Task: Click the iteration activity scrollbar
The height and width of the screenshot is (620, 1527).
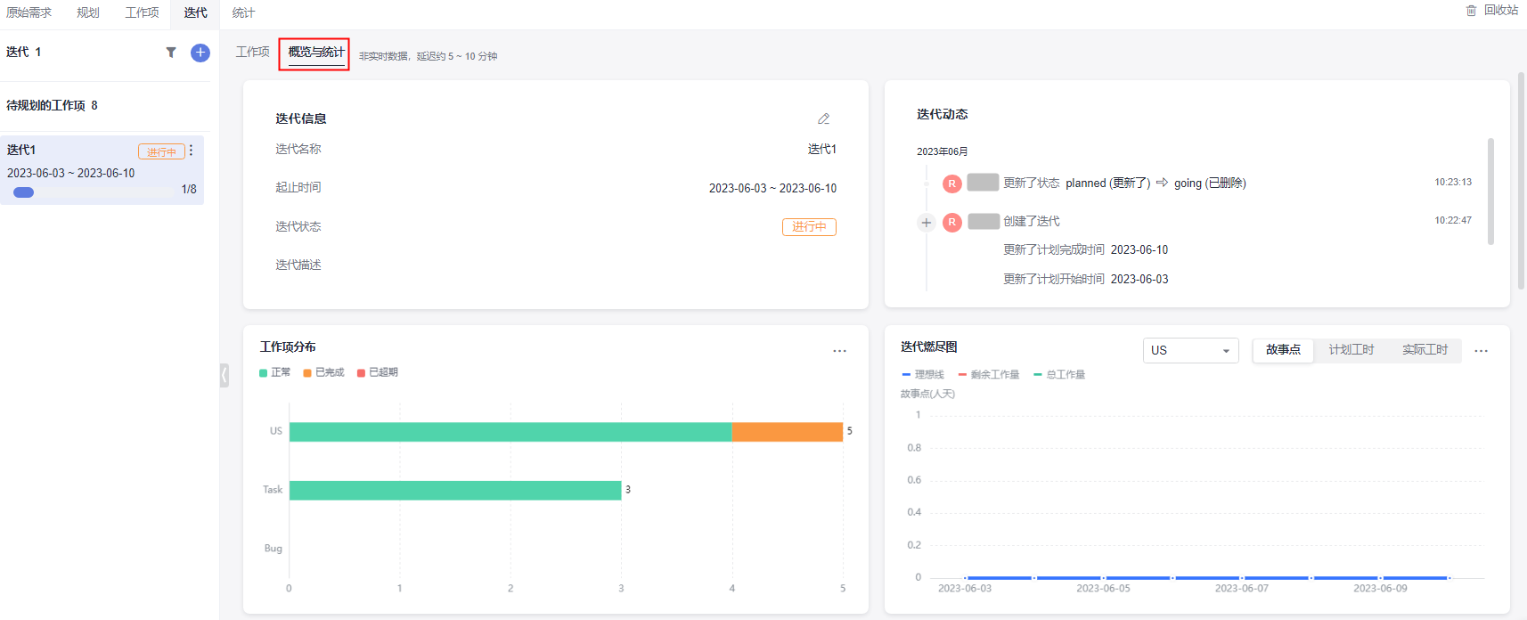Action: tap(1490, 192)
